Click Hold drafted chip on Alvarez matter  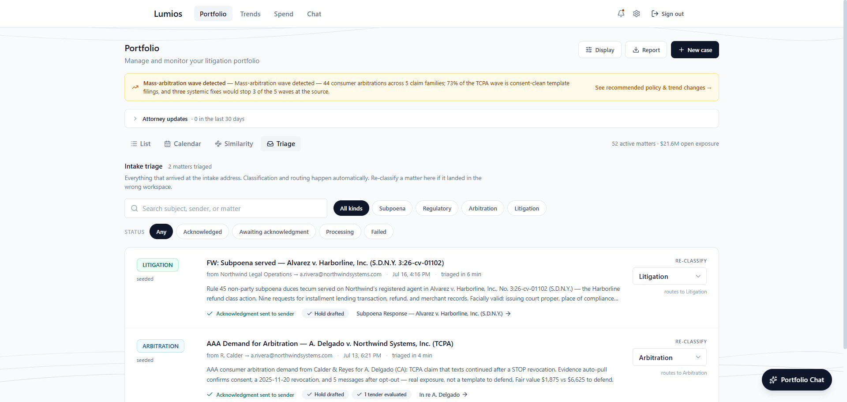(x=326, y=314)
